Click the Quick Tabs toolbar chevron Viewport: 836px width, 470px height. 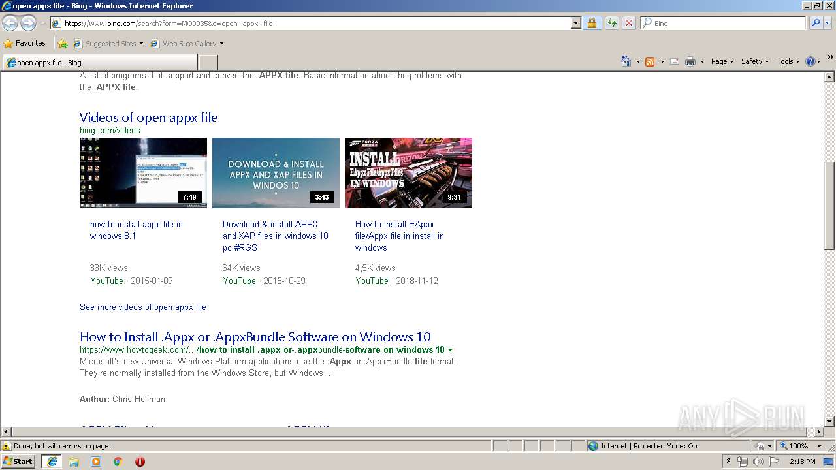(x=831, y=57)
